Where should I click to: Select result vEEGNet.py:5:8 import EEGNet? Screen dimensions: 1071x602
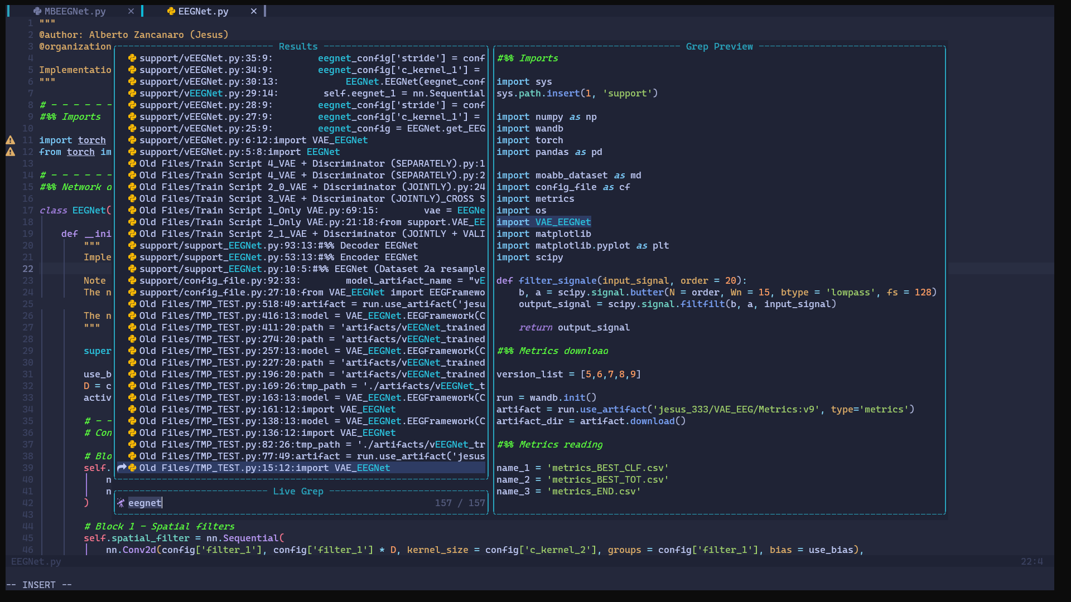[x=301, y=152]
